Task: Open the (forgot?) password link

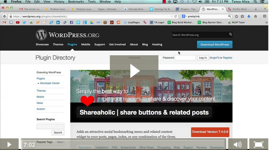Action: tap(214, 58)
